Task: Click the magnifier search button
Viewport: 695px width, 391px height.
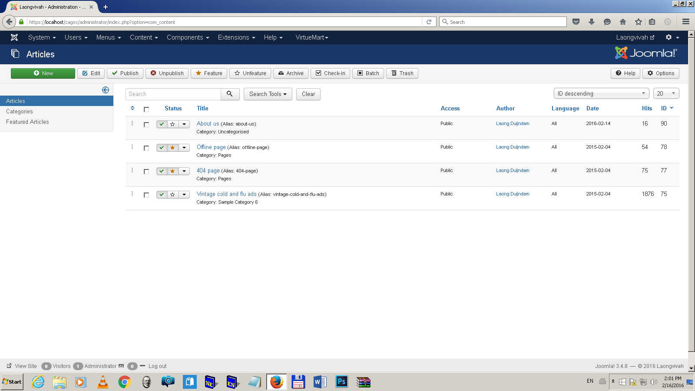Action: coord(230,94)
